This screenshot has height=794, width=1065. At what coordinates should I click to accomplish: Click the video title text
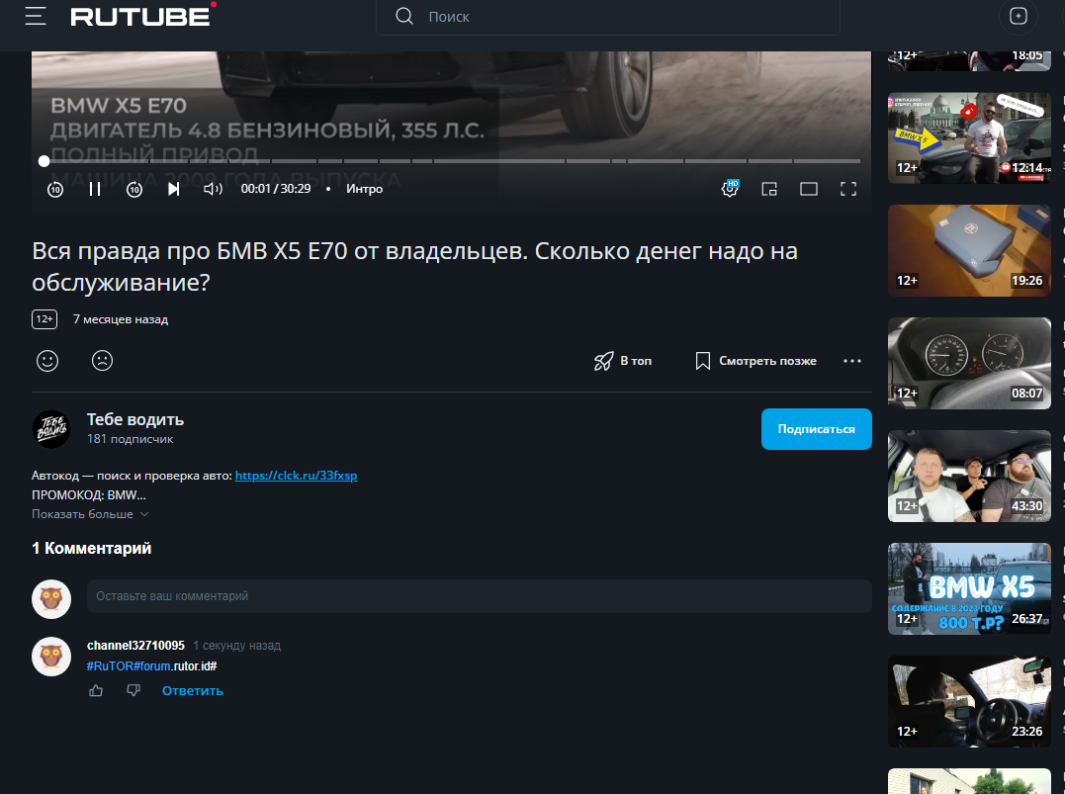click(415, 266)
